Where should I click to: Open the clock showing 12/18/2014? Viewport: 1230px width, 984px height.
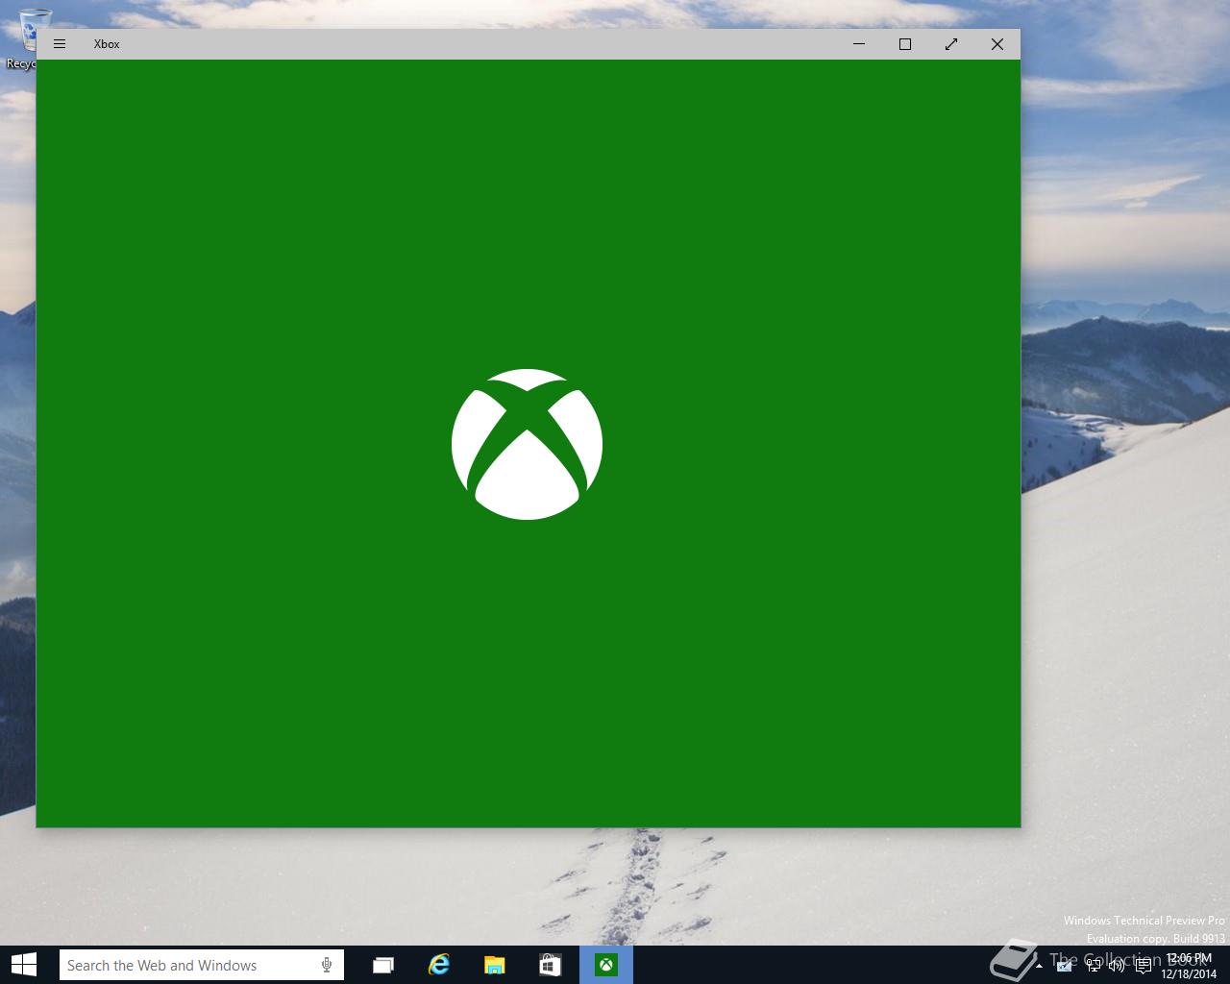1189,966
